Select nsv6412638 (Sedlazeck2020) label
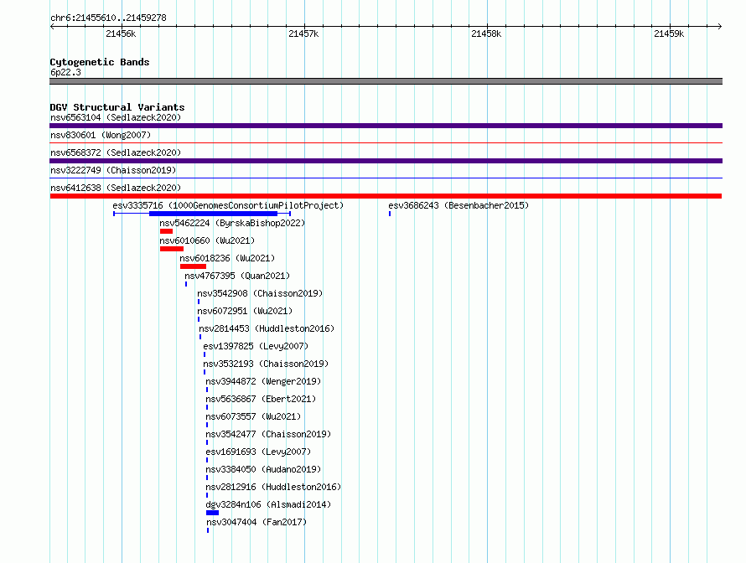 116,188
